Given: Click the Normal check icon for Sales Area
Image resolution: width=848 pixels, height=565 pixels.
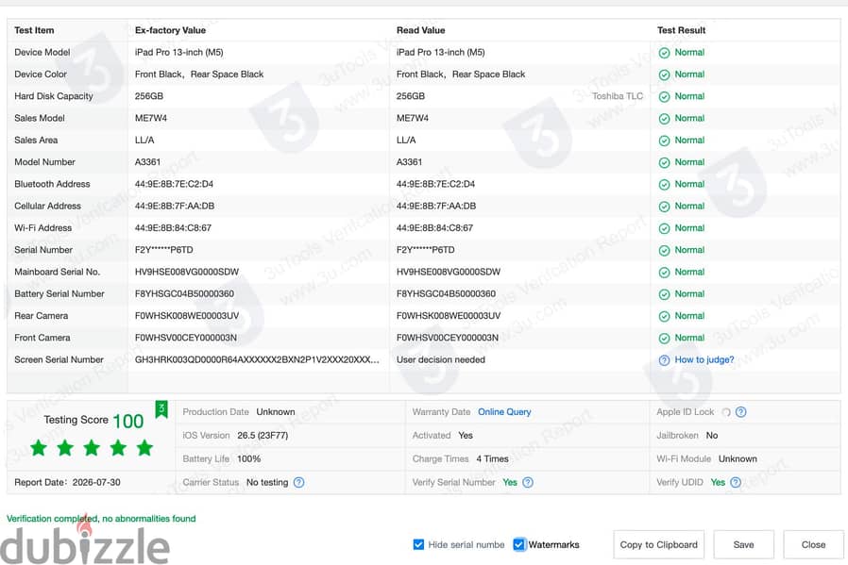Looking at the screenshot, I should (664, 141).
